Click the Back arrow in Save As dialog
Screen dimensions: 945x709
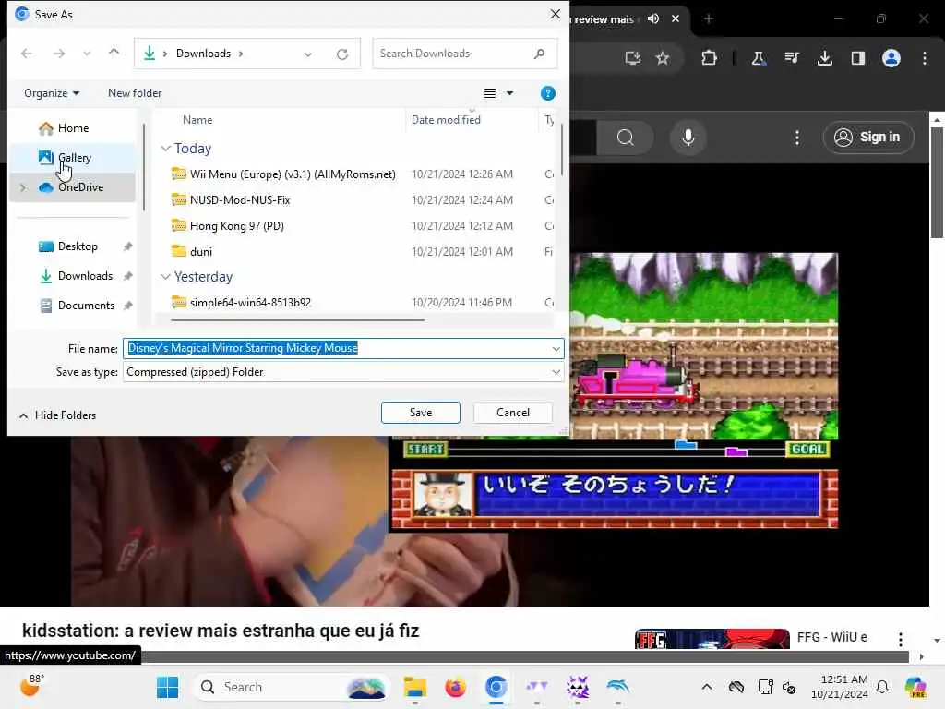27,54
